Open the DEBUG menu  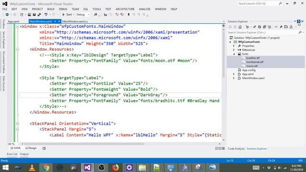tap(63, 9)
